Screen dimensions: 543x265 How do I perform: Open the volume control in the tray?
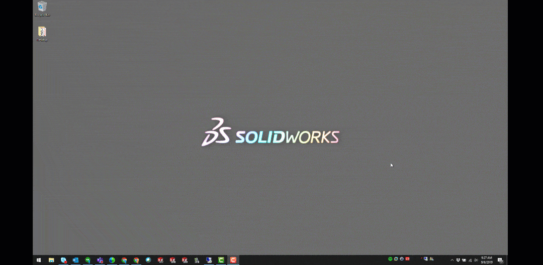[x=476, y=260]
